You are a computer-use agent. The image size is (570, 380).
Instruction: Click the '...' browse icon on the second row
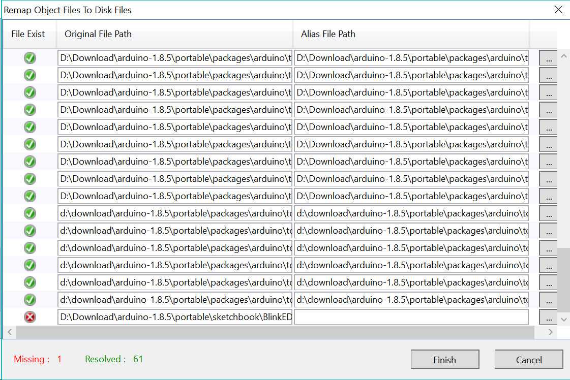(548, 75)
